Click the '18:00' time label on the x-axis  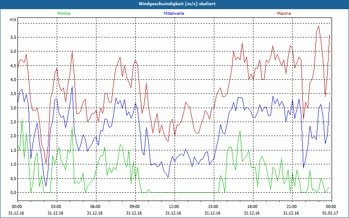[253, 207]
